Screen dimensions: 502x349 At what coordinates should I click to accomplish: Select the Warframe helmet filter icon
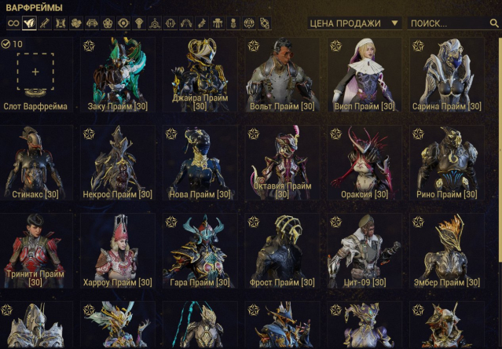[29, 24]
